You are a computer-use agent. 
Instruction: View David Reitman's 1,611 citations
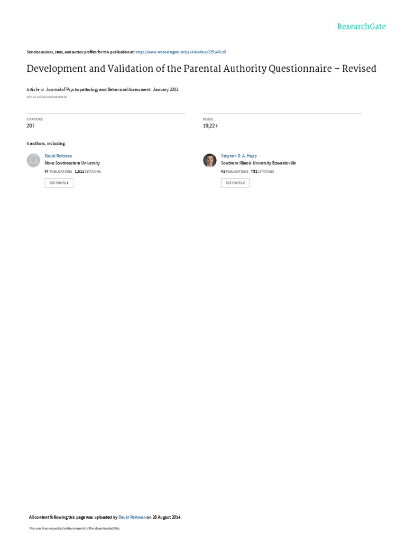click(x=88, y=172)
